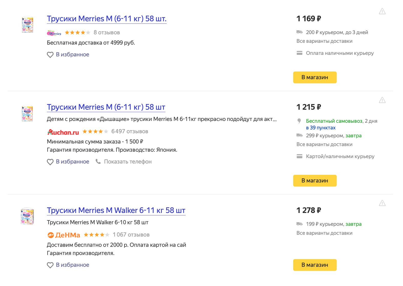Screen dimensions: 403x286
Task: Click the Walker product thumbnail image
Action: 27,217
